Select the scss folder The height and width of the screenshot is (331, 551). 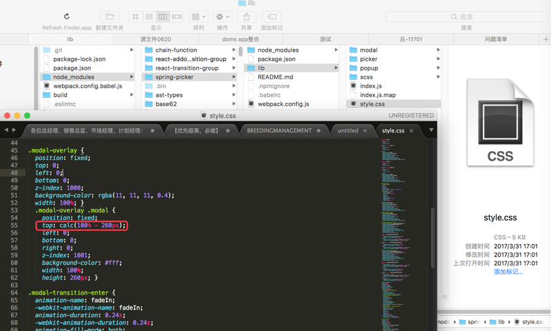[x=394, y=77]
